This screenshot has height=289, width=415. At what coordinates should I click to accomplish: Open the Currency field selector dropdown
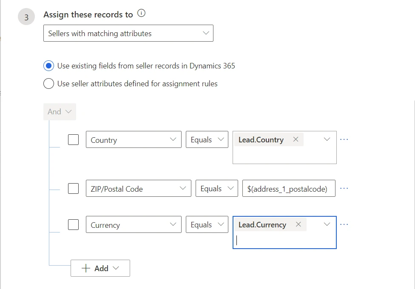(x=173, y=224)
